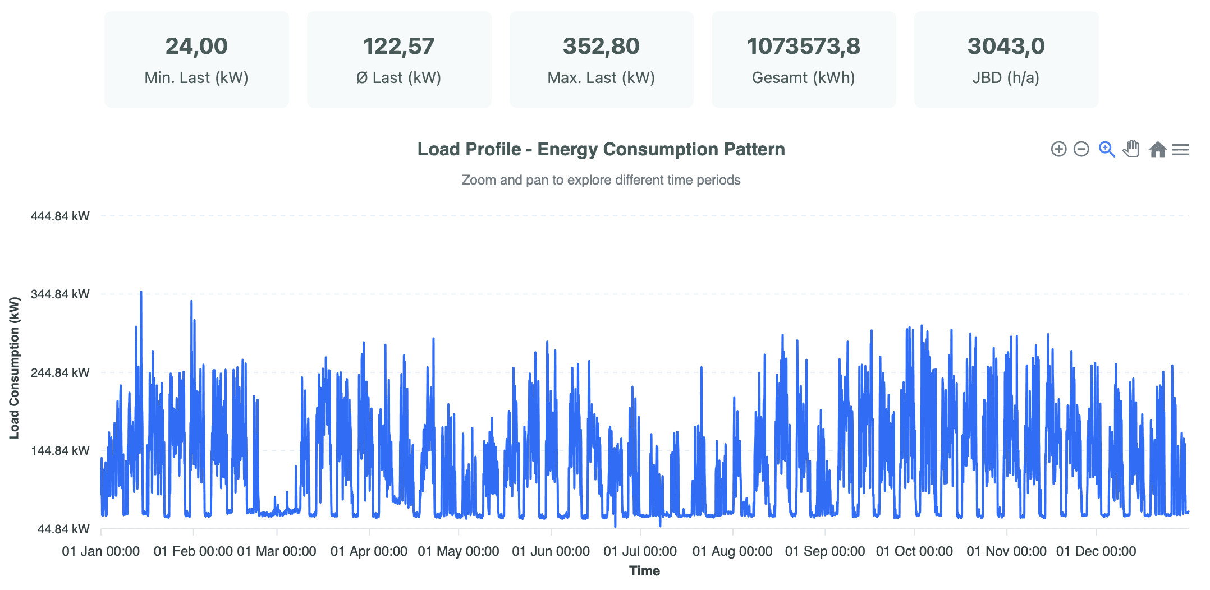Select the Ø Last (kW) average card
This screenshot has height=590, width=1210.
click(398, 59)
